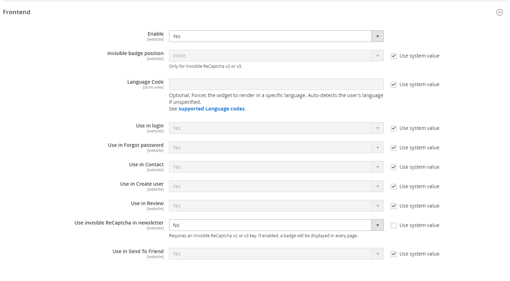Screen dimensions: 510x281
Task: Click the Invisible badge position label
Action: click(135, 53)
